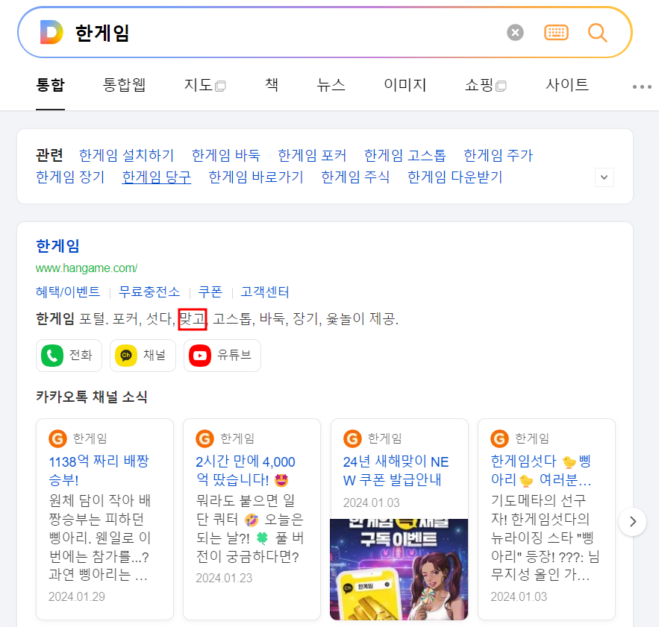Click the green phone 전화 button
The width and height of the screenshot is (659, 627).
[69, 356]
